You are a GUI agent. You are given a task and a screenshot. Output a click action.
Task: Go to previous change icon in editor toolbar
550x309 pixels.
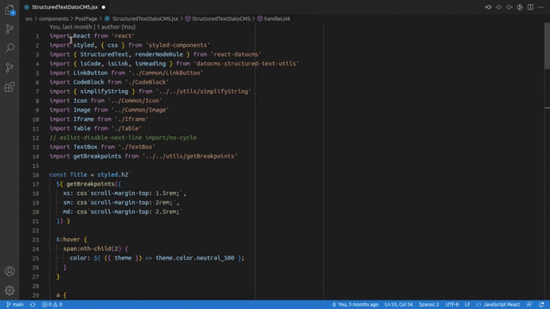[489, 7]
